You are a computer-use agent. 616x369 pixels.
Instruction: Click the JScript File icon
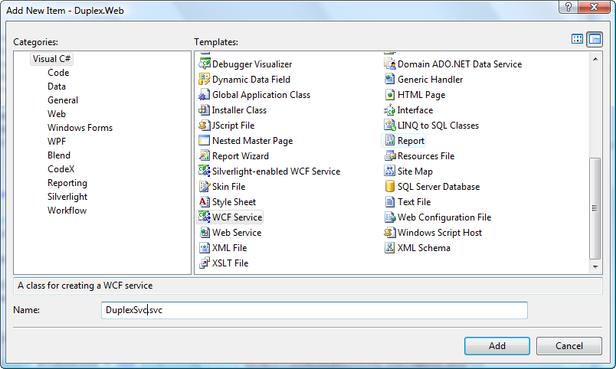205,125
